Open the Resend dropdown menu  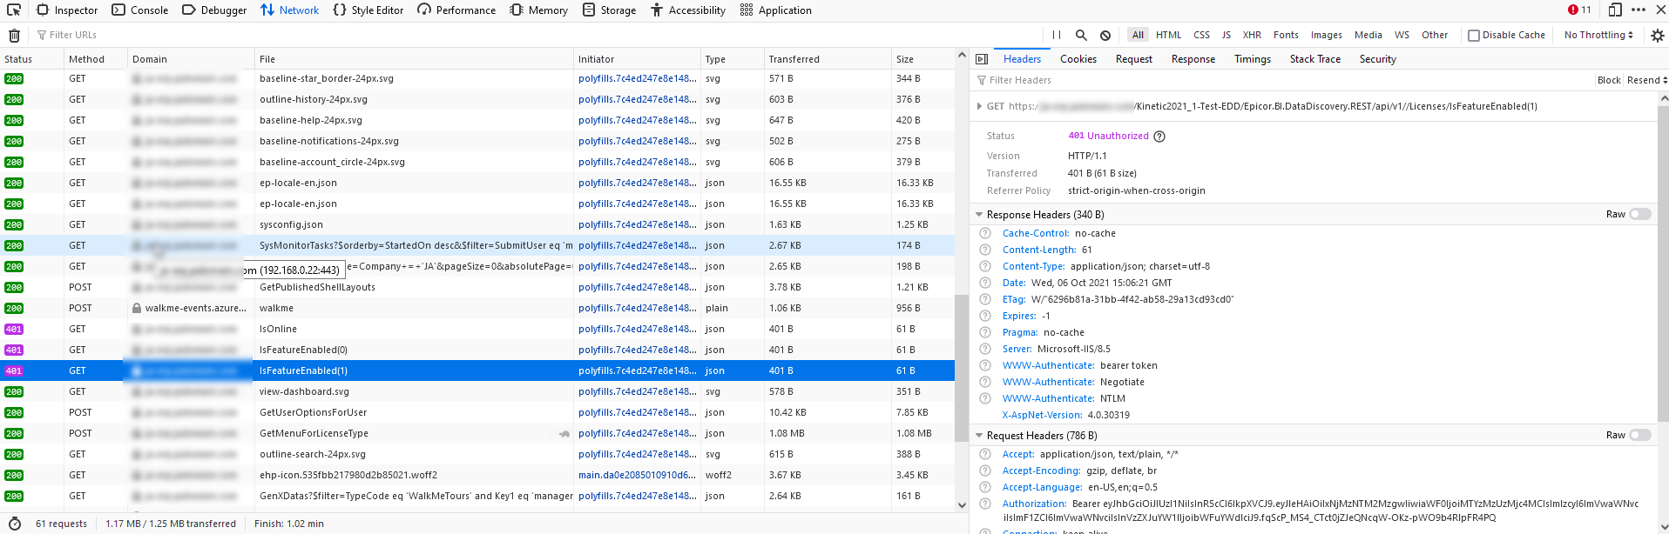tap(1646, 80)
